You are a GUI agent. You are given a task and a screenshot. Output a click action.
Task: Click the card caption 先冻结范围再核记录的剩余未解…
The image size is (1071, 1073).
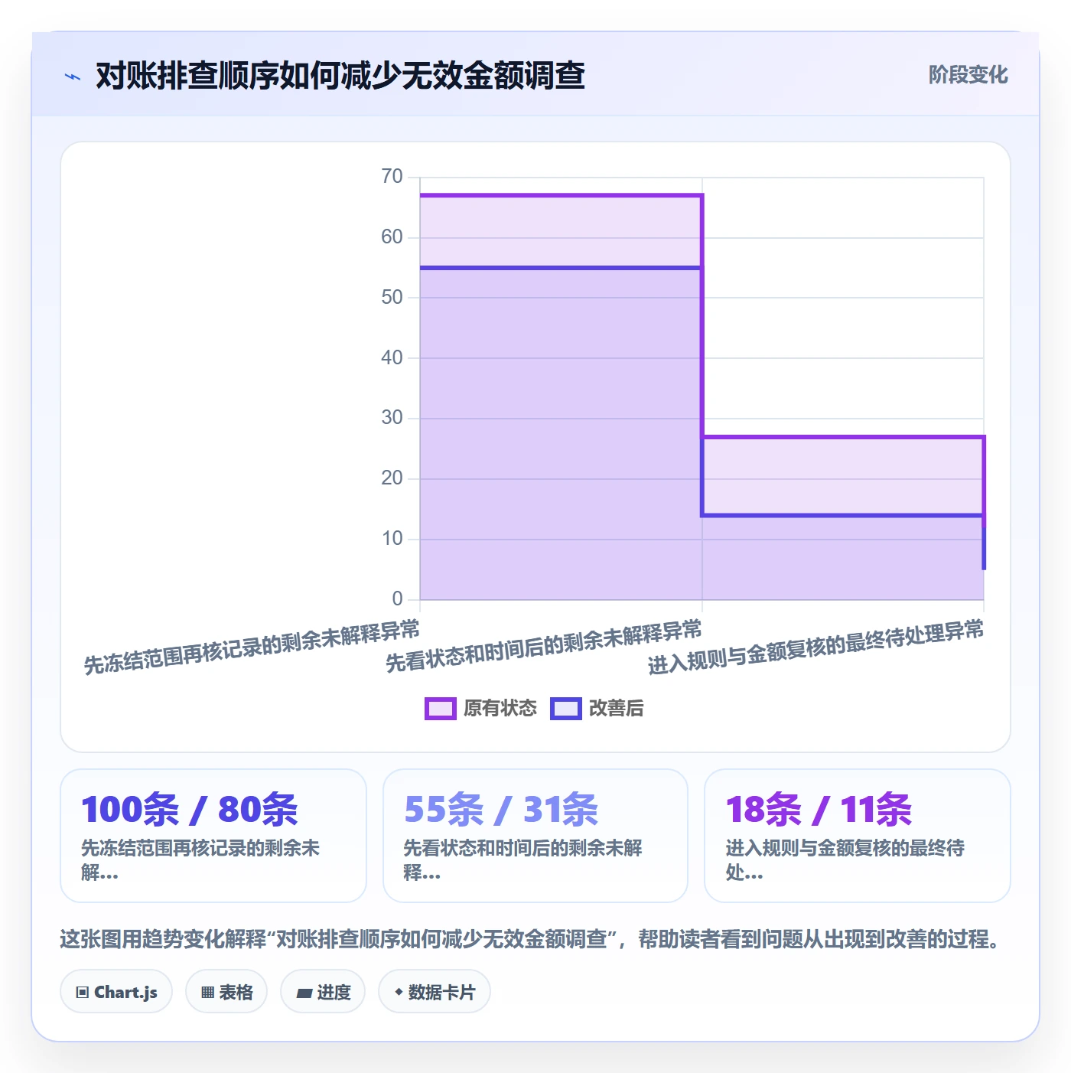point(200,860)
